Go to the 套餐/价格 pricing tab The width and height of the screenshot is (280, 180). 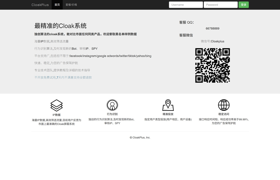[71, 5]
